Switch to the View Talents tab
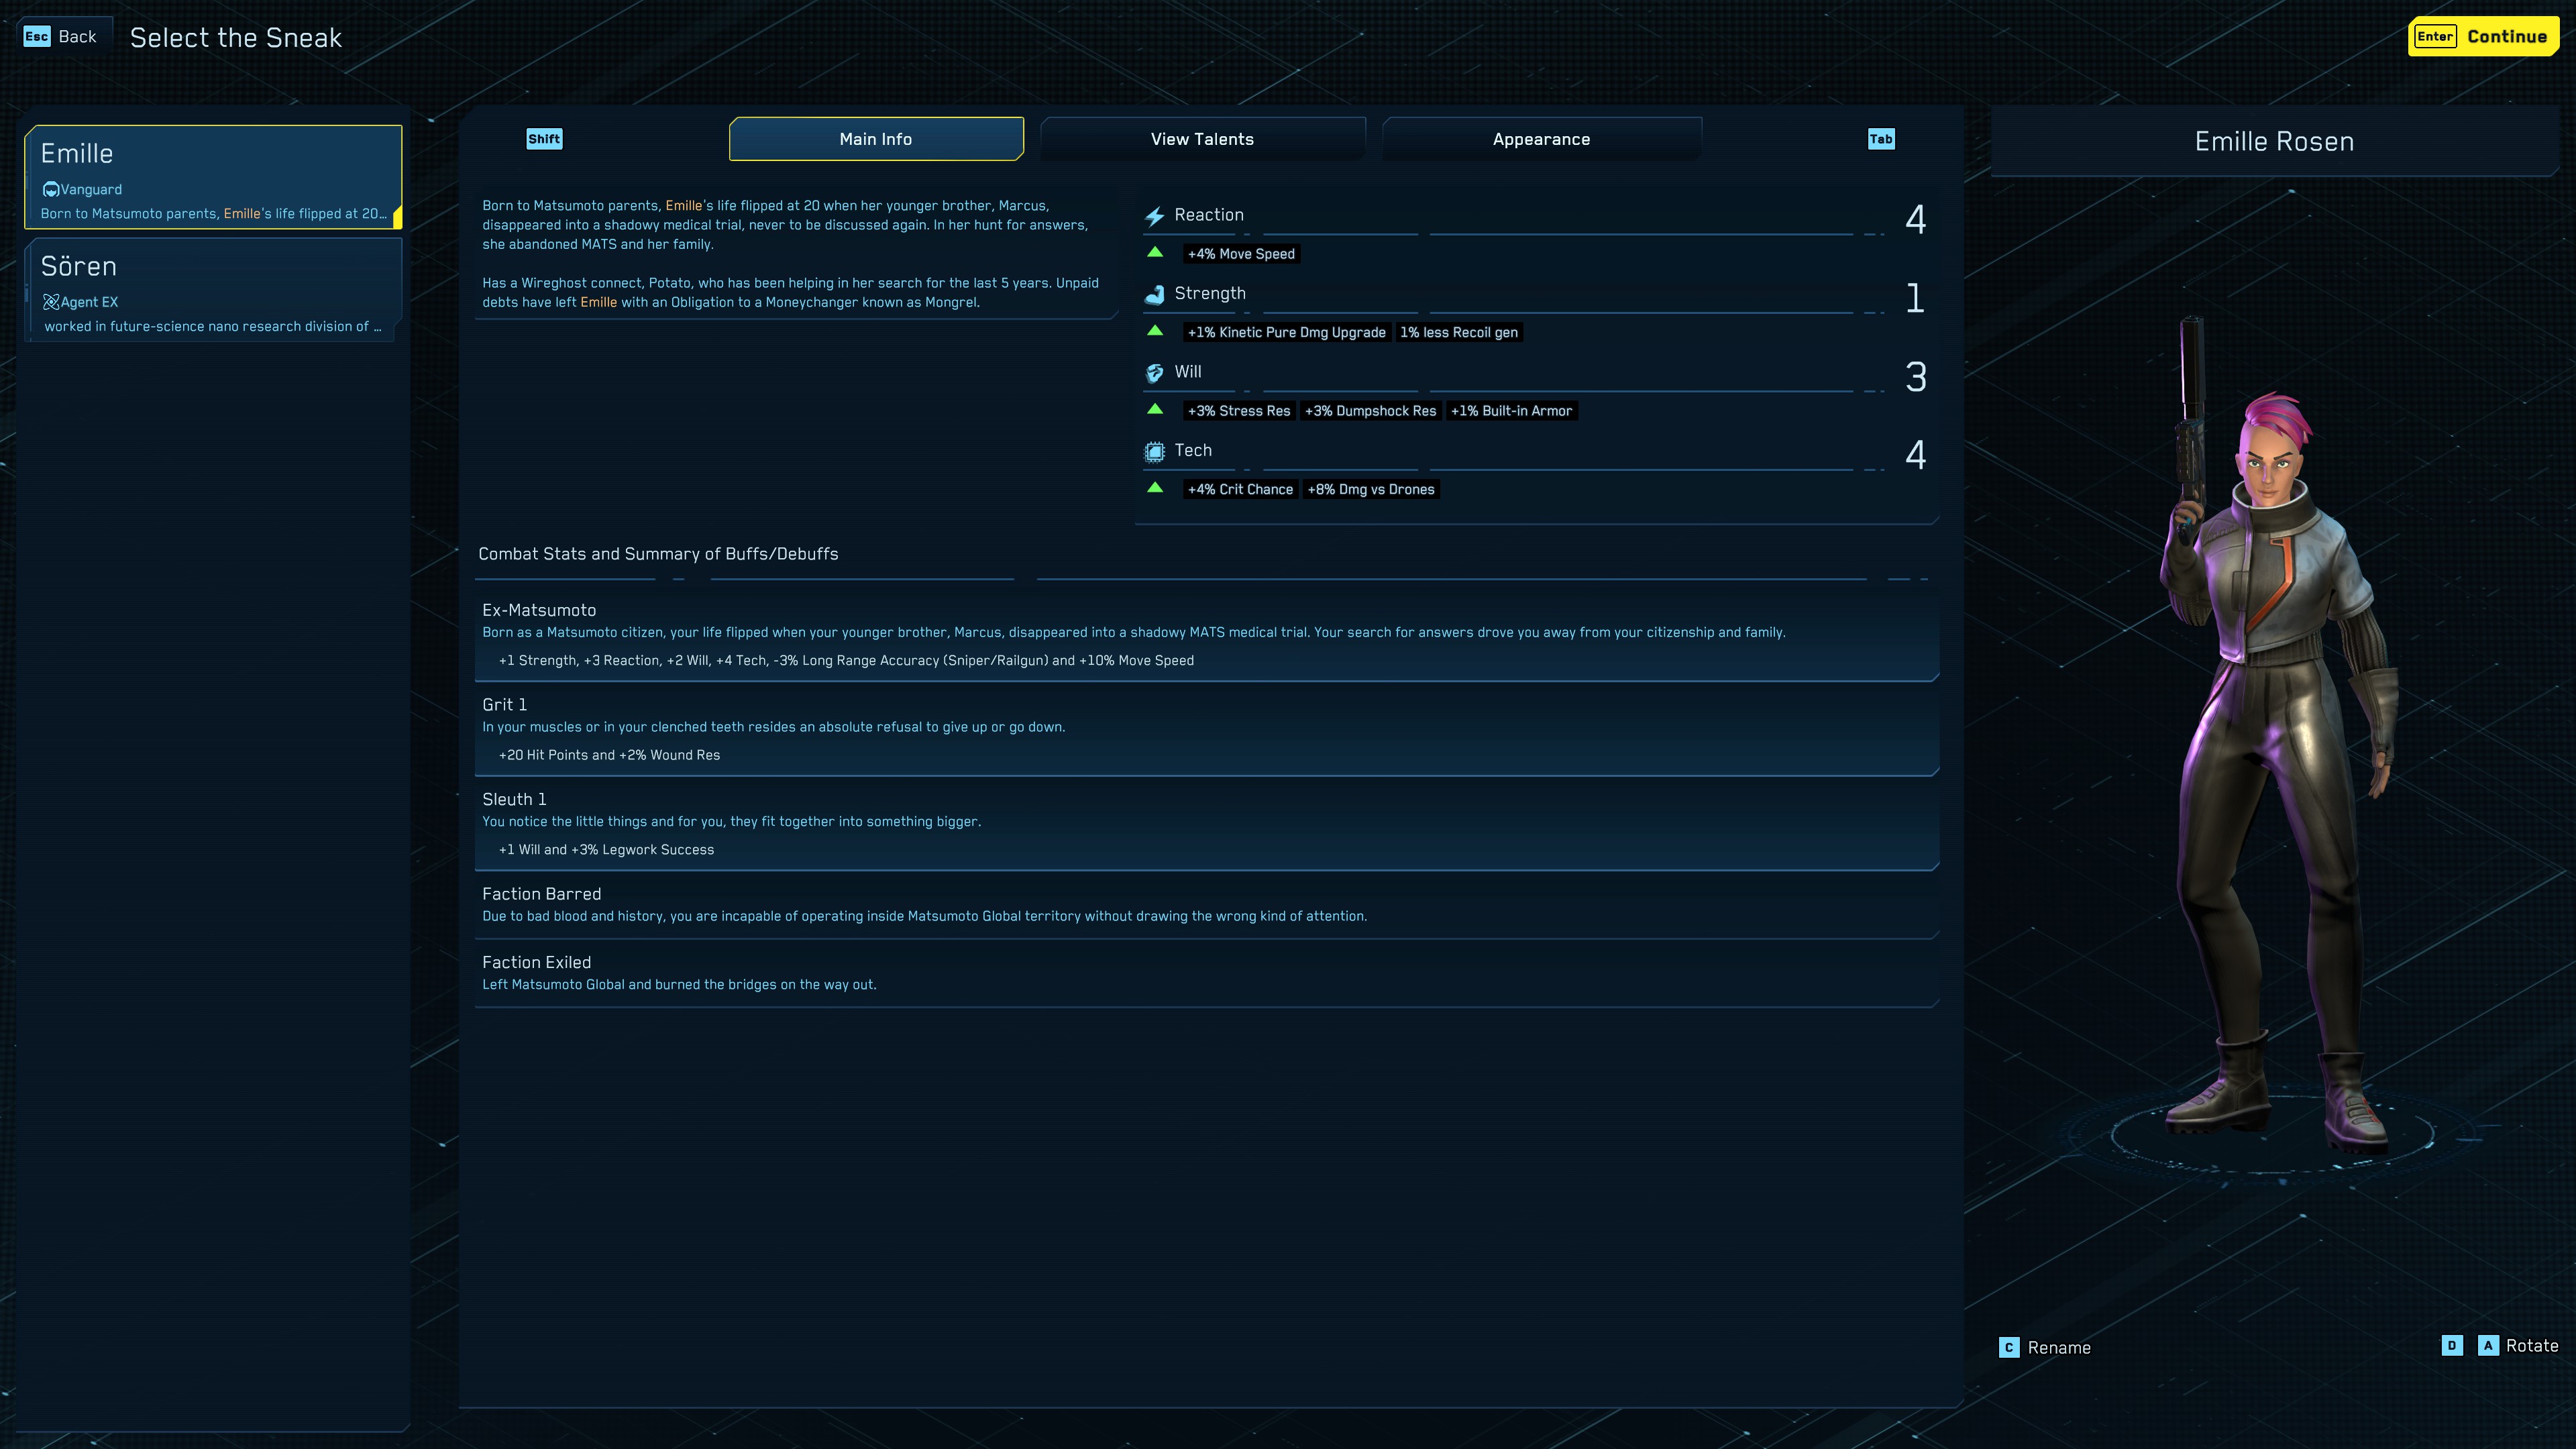This screenshot has height=1449, width=2576. tap(1202, 139)
